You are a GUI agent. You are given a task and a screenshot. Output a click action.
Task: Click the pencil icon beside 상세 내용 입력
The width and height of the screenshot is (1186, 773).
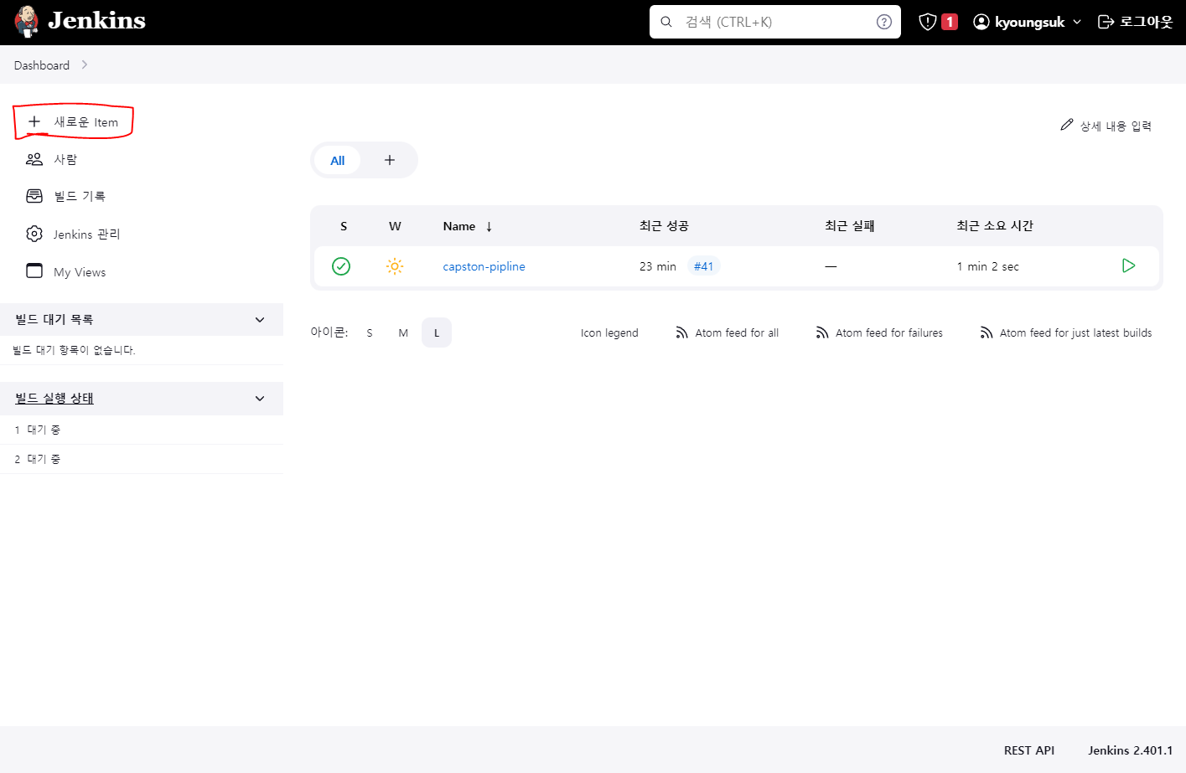1066,125
